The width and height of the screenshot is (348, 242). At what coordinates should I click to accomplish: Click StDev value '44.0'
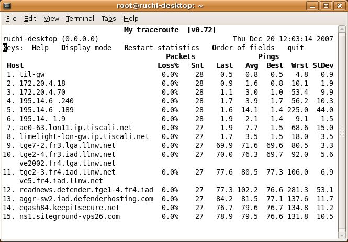tap(325, 110)
